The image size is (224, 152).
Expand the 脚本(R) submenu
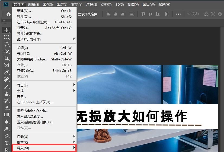[x=44, y=142]
